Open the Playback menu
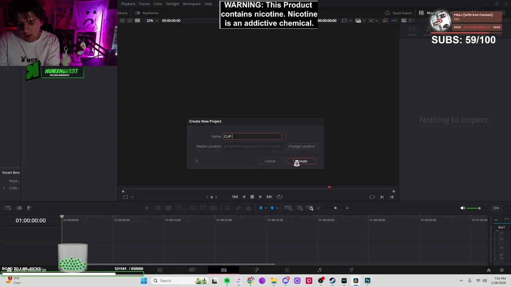 [x=128, y=4]
